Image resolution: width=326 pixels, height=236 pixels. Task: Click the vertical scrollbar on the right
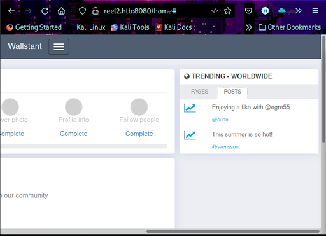(x=323, y=90)
